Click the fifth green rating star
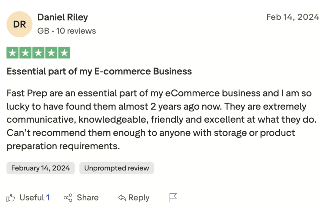The image size is (332, 211). point(64,53)
